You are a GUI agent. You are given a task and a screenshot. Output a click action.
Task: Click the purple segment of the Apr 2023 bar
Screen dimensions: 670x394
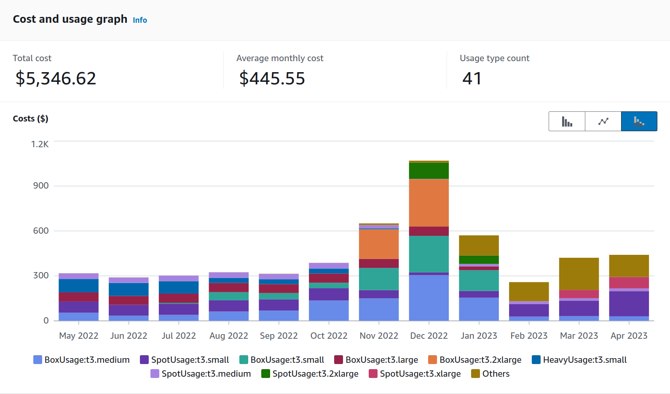[629, 304]
